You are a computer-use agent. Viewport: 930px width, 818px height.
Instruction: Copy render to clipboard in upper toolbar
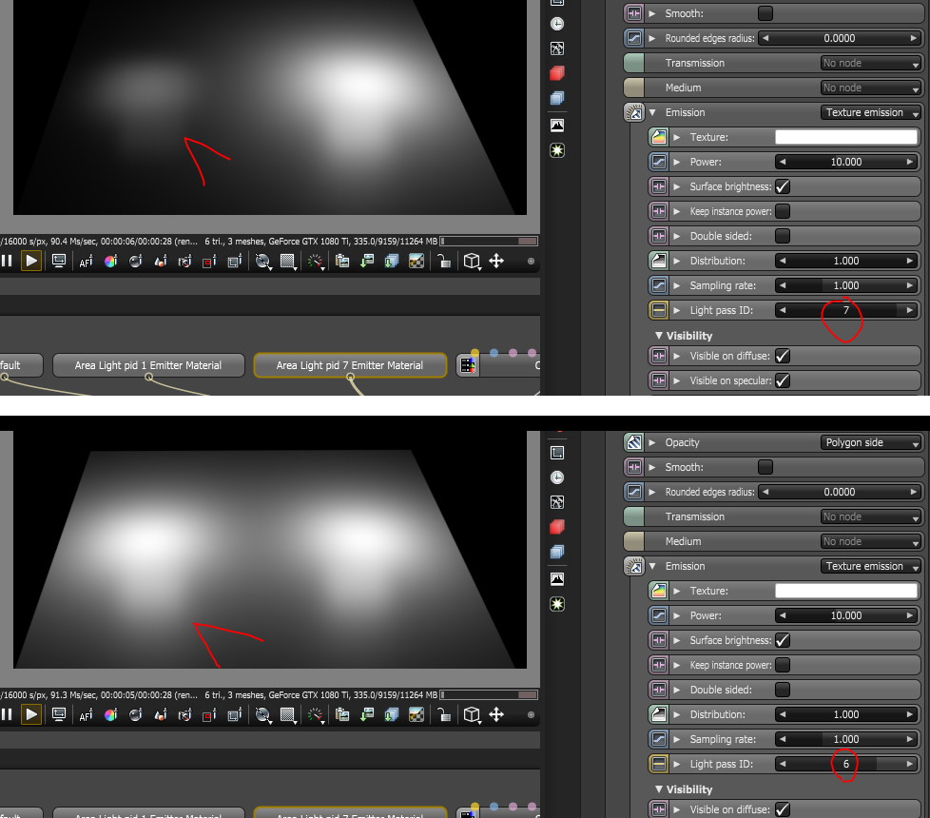click(342, 261)
